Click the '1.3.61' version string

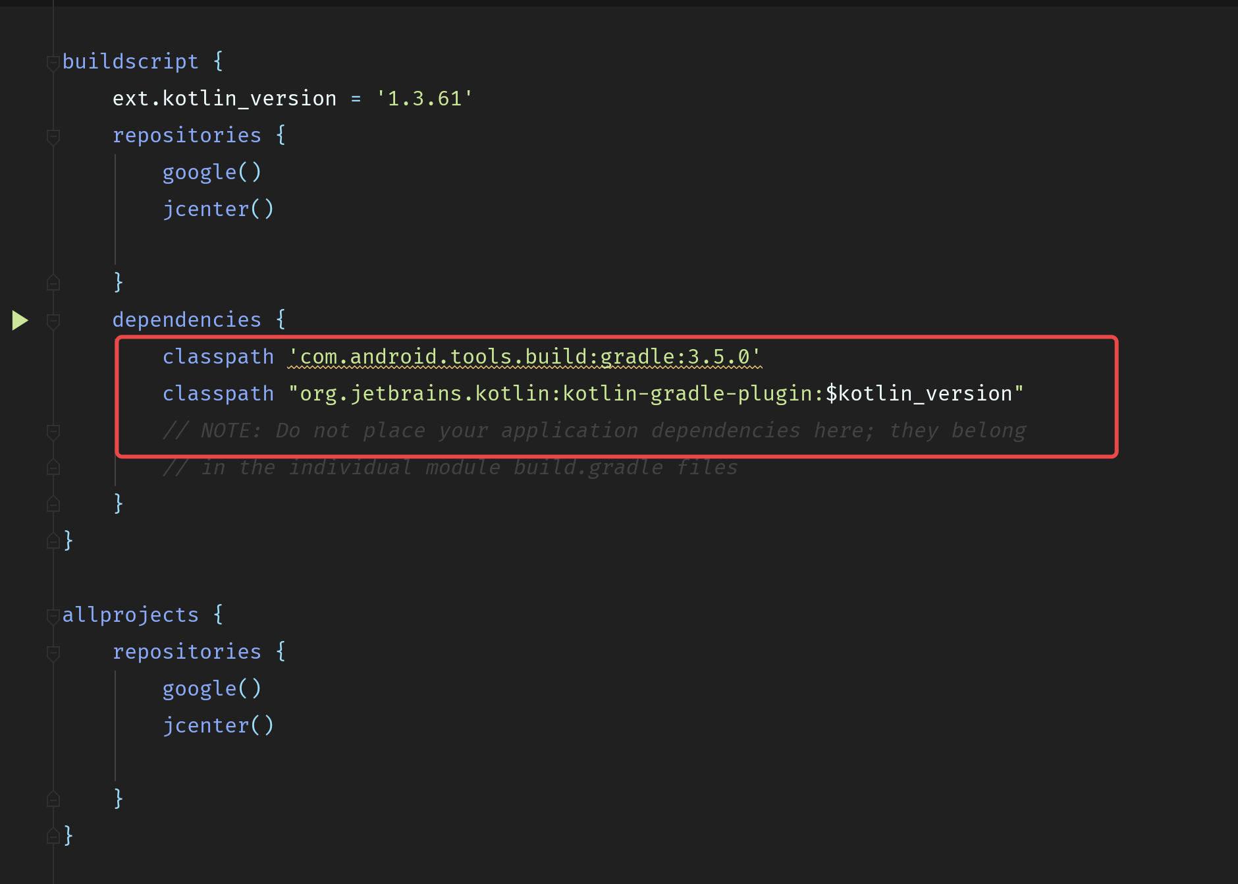pos(424,98)
